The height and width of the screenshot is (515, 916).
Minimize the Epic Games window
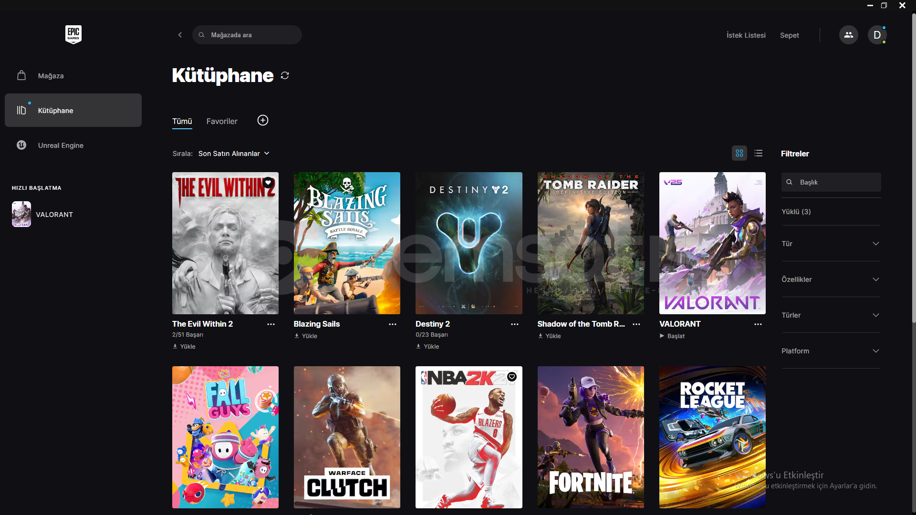click(x=870, y=5)
